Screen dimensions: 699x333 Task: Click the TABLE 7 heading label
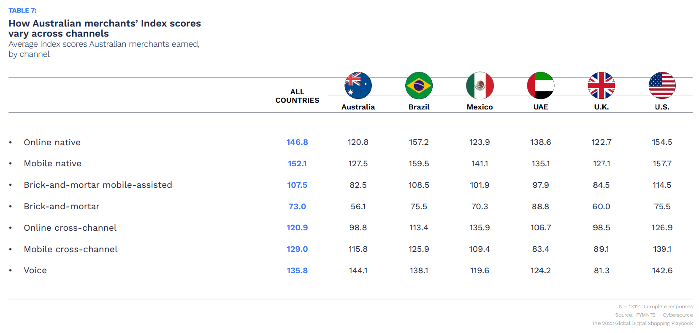(x=22, y=11)
